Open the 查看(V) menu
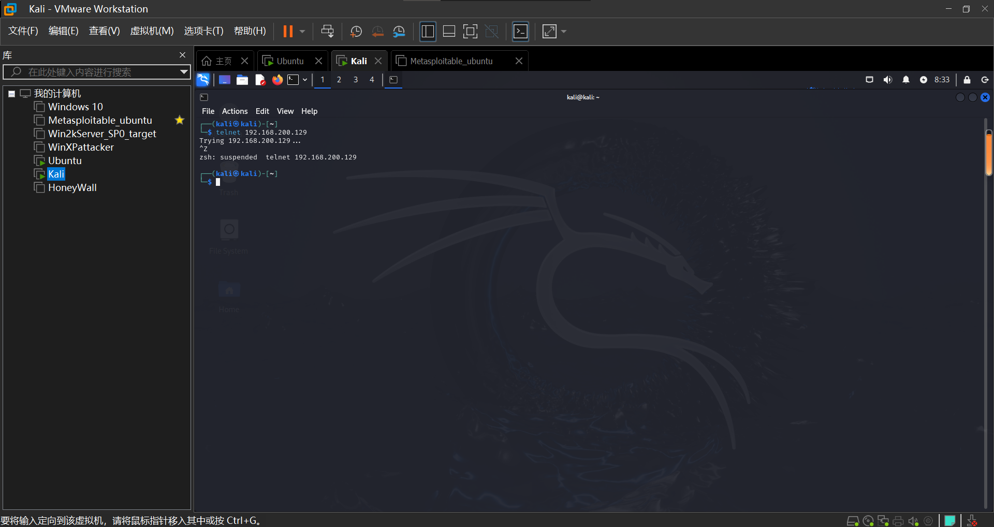 pos(104,31)
